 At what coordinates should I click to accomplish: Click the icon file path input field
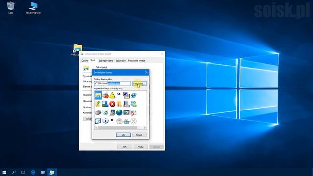112,83
